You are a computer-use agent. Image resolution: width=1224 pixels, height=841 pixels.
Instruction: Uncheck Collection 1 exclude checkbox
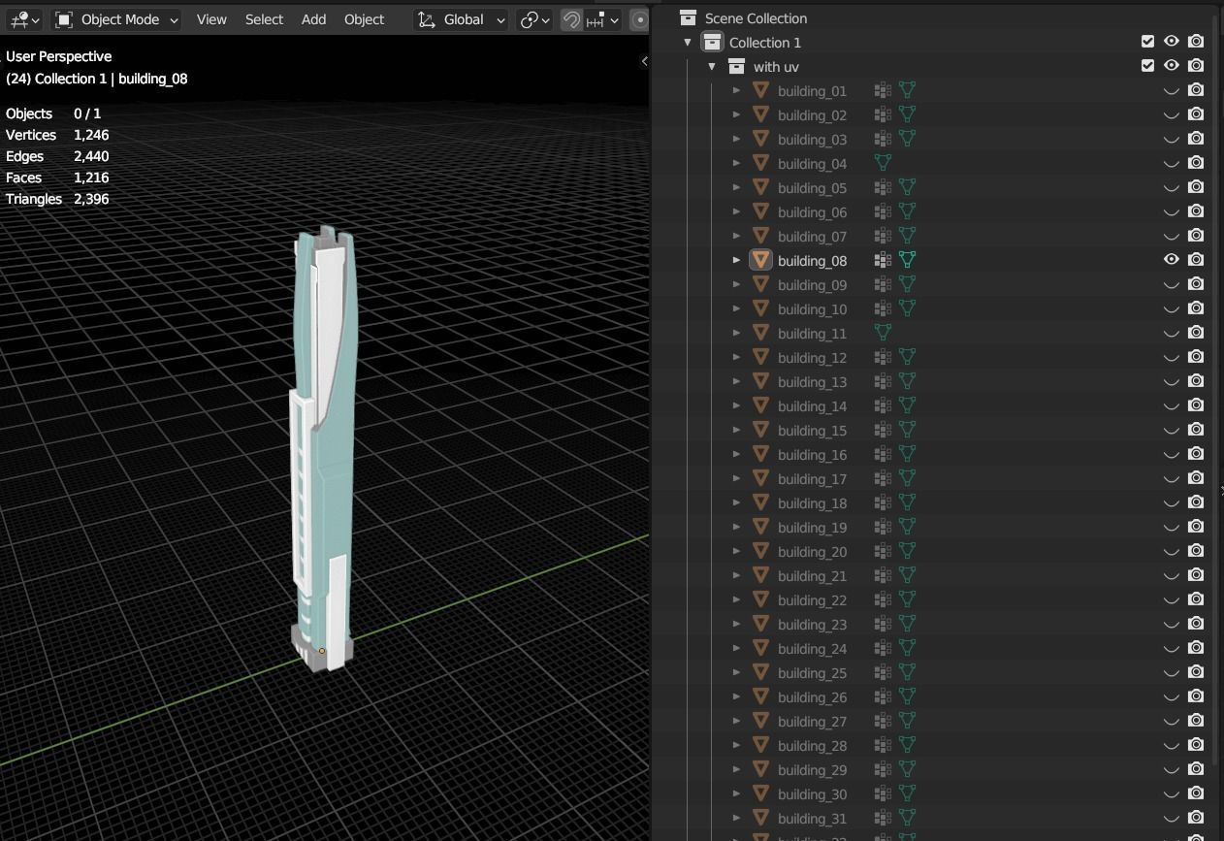click(1148, 42)
